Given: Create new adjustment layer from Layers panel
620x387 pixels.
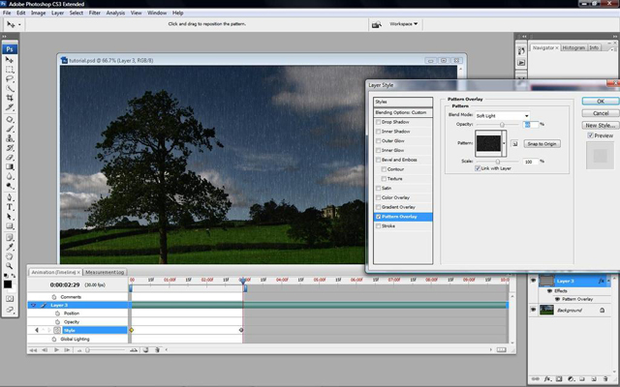Looking at the screenshot, I should (x=571, y=378).
